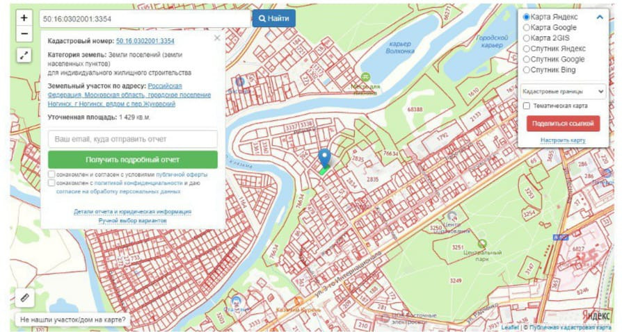Open Детали отчета и юридическая информация link
622x332 pixels.
pyautogui.click(x=132, y=212)
